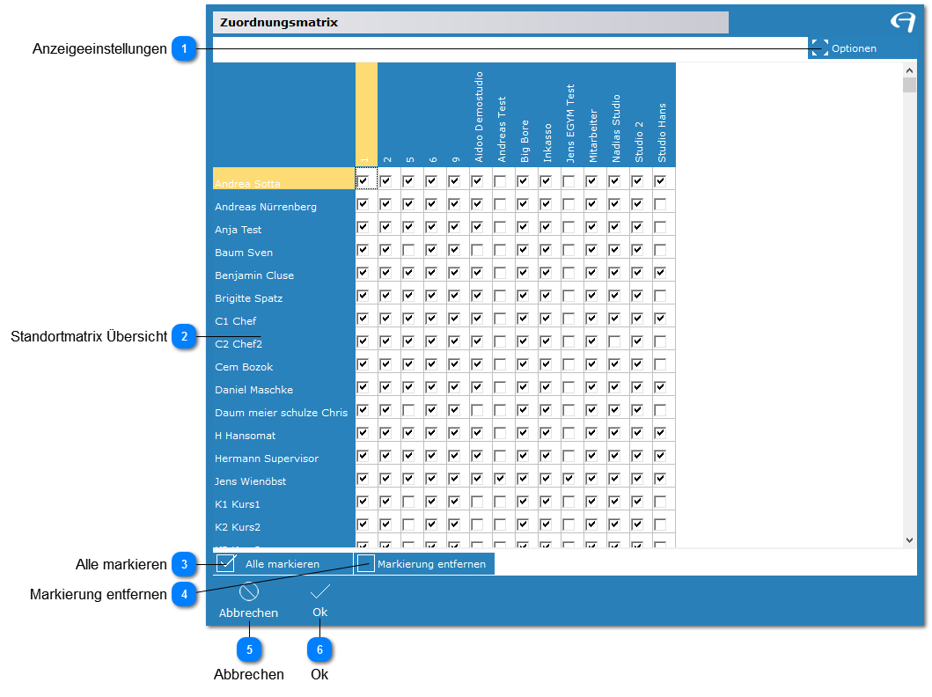Select the Jens EGYM Test column header
The image size is (932, 697).
570,123
